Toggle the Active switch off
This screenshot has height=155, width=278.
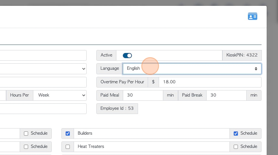point(127,56)
